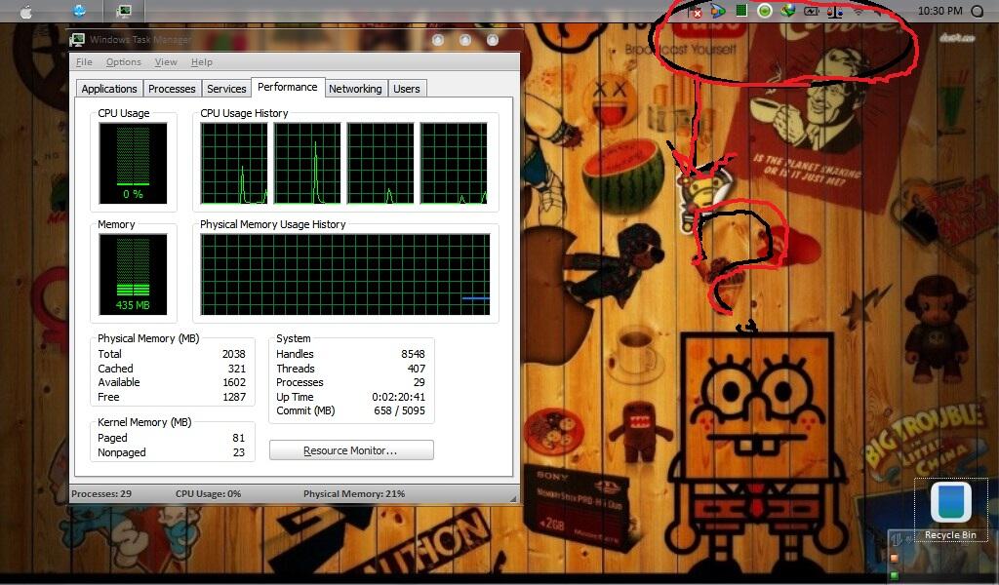
Task: Switch to the Services tab
Action: click(x=226, y=89)
